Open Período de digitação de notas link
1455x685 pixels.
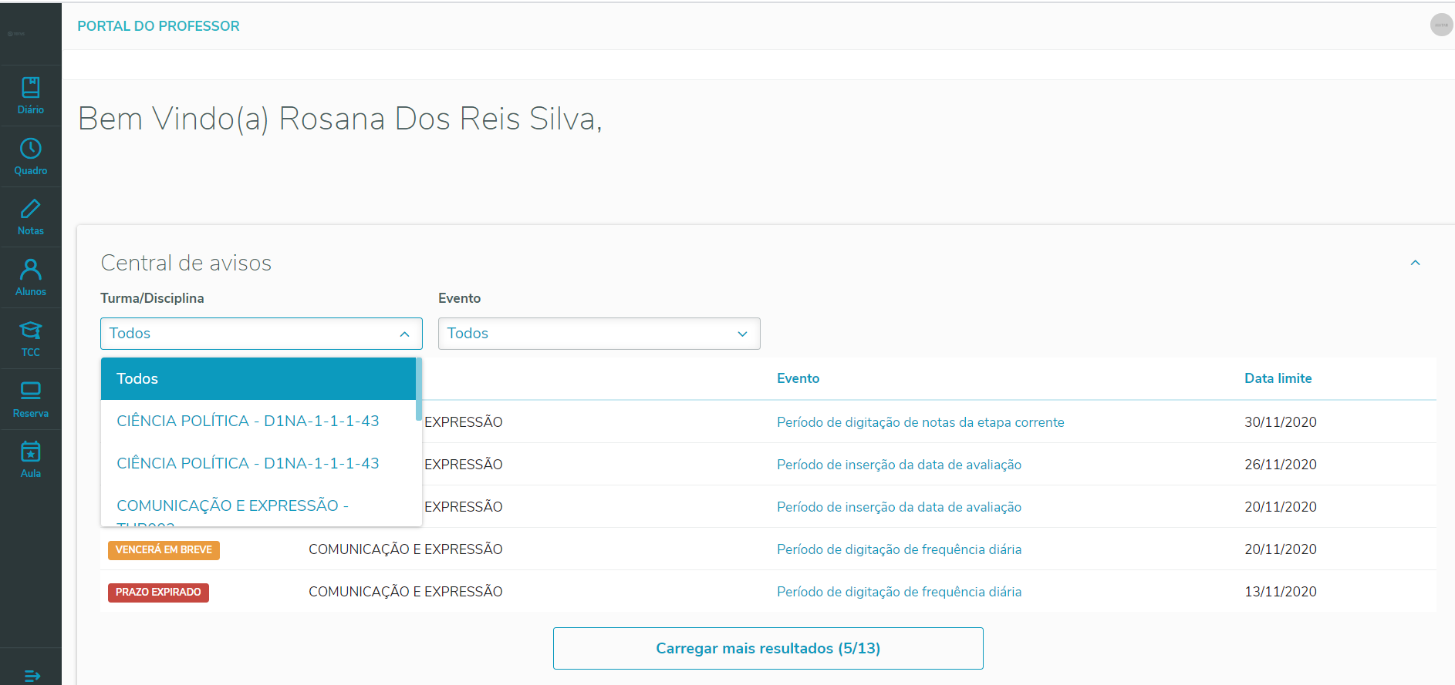920,422
